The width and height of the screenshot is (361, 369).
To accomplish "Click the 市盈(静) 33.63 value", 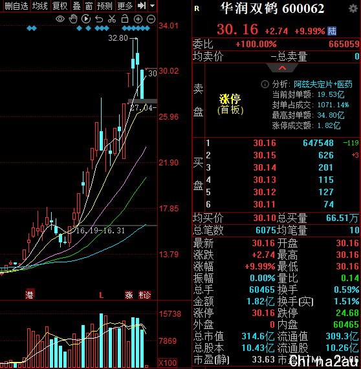I will [263, 359].
